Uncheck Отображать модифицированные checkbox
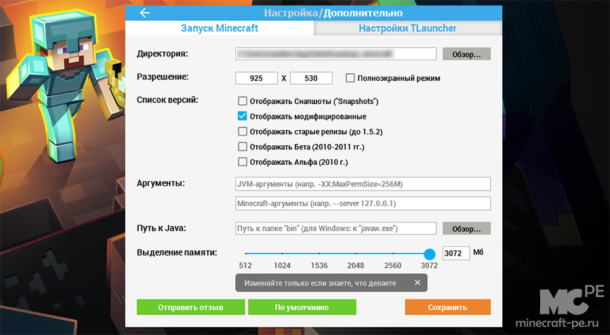The width and height of the screenshot is (610, 335). [243, 117]
